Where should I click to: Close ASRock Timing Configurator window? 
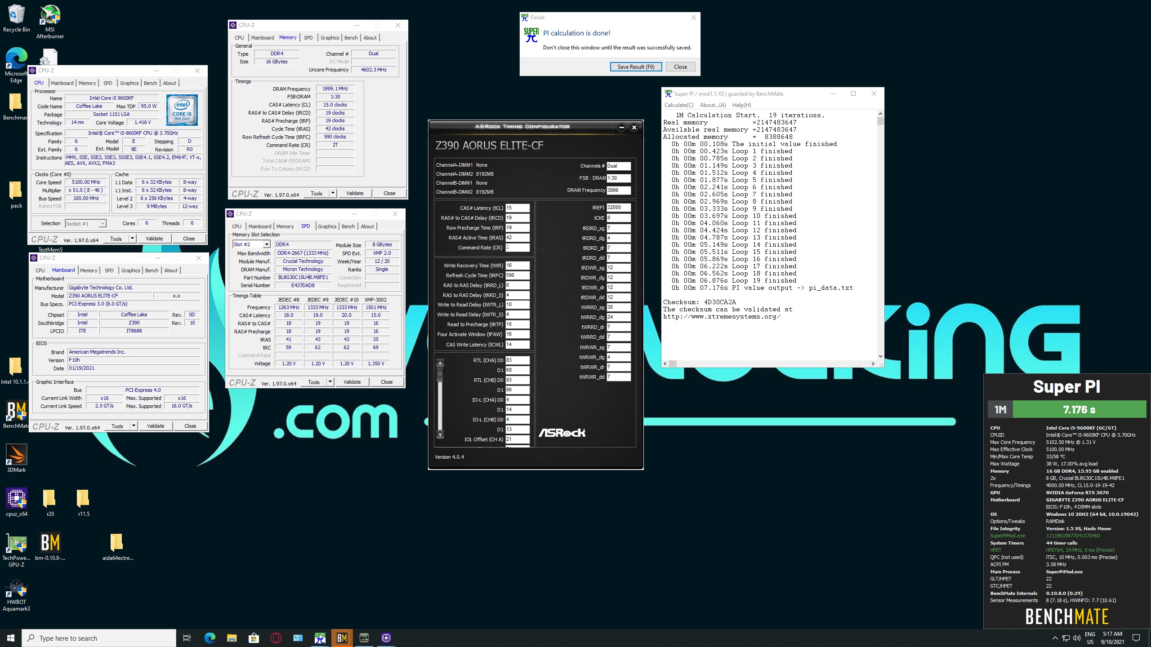634,128
